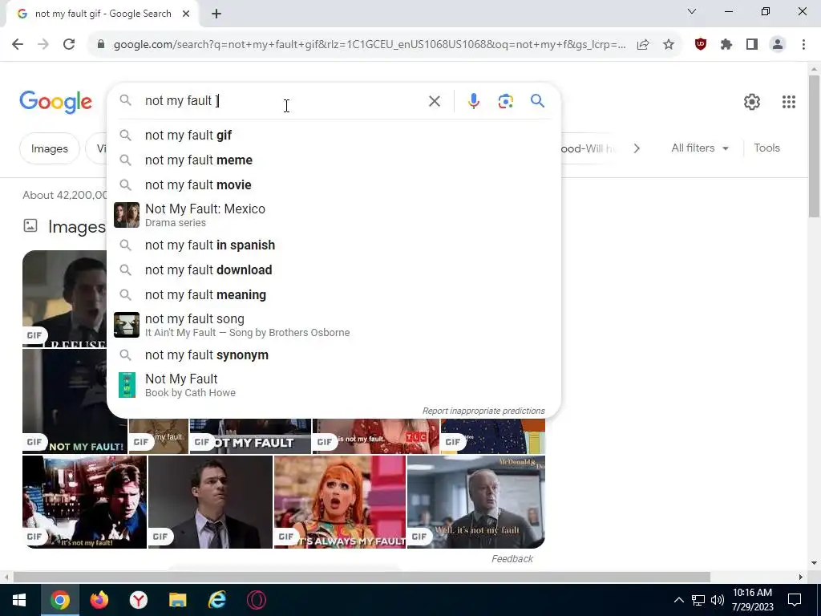Image resolution: width=821 pixels, height=616 pixels.
Task: Show next filter chips with arrow
Action: (x=637, y=148)
